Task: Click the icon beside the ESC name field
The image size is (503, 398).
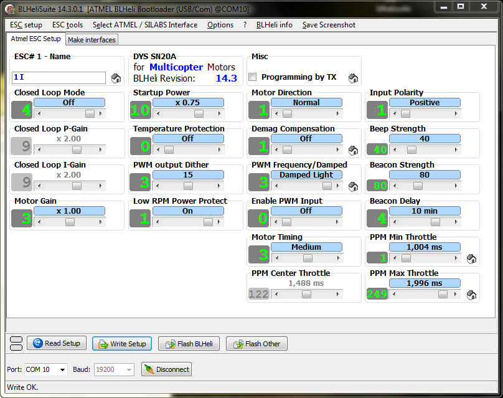Action: click(116, 78)
